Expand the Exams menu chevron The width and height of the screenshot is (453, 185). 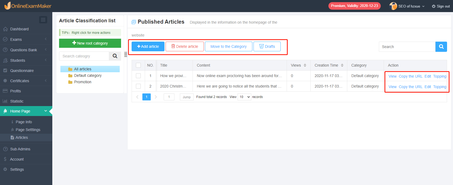(46, 39)
